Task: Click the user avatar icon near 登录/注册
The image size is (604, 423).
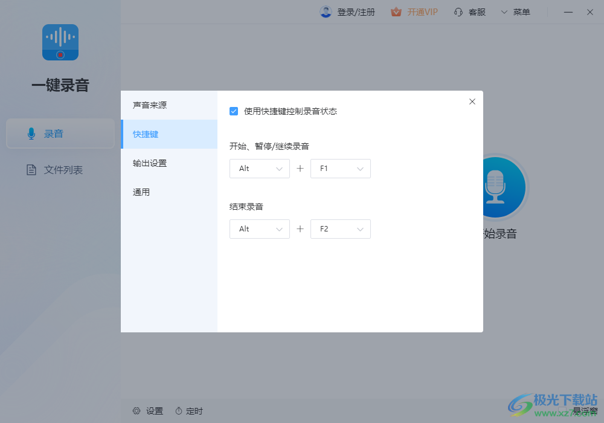Action: [x=325, y=11]
